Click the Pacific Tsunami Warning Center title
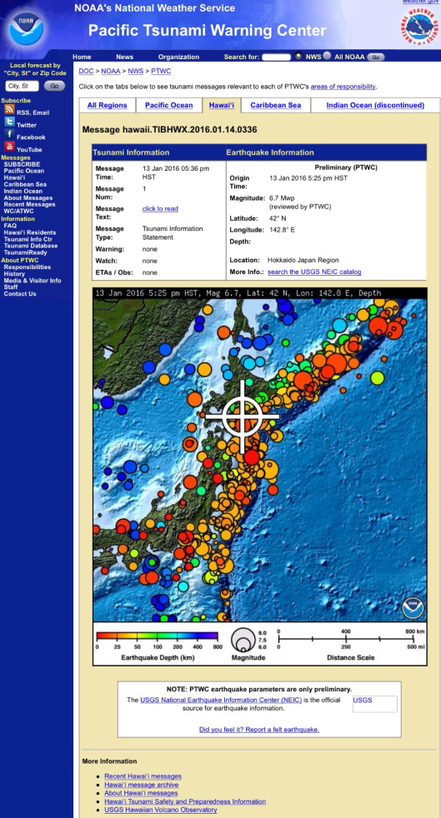This screenshot has height=818, width=441. point(208,30)
